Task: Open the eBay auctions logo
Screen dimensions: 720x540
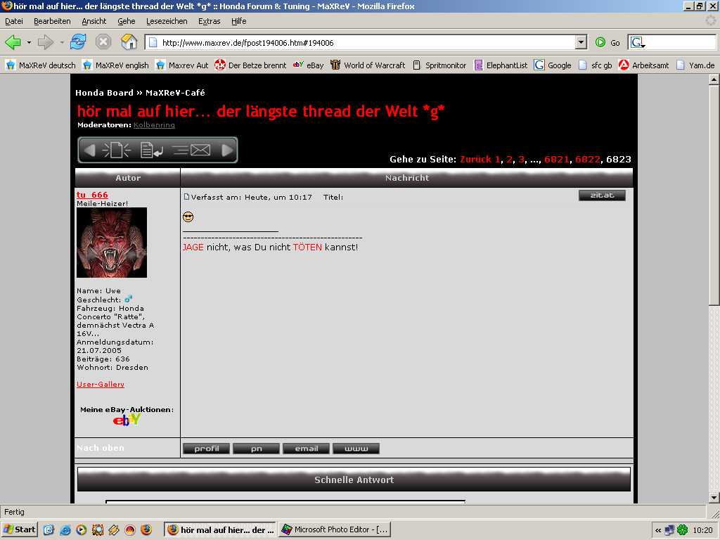Action: click(127, 420)
